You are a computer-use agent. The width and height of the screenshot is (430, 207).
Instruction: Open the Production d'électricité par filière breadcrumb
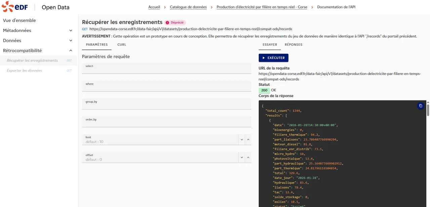coord(262,7)
